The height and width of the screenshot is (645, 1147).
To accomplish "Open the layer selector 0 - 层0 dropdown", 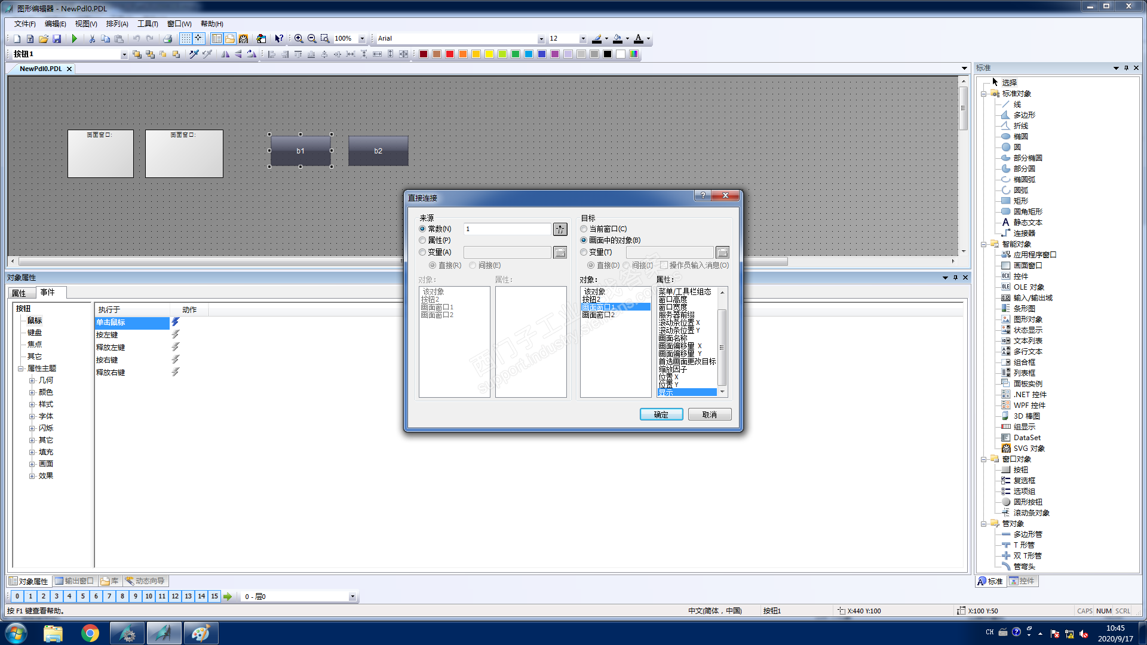I will [x=352, y=597].
